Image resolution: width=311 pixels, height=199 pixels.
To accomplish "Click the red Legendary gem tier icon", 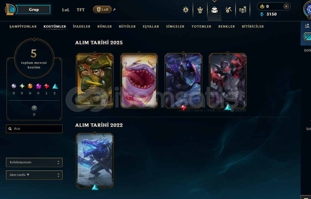I will (46, 86).
